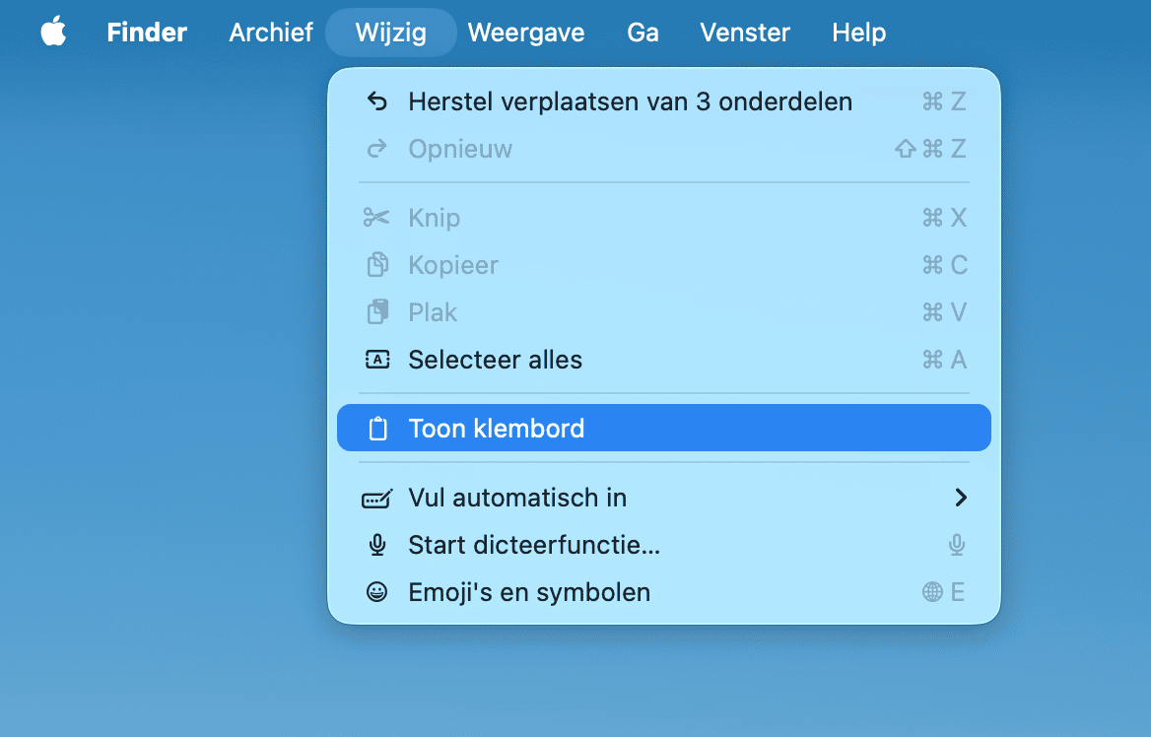Click the scissors icon for Knip

[376, 218]
